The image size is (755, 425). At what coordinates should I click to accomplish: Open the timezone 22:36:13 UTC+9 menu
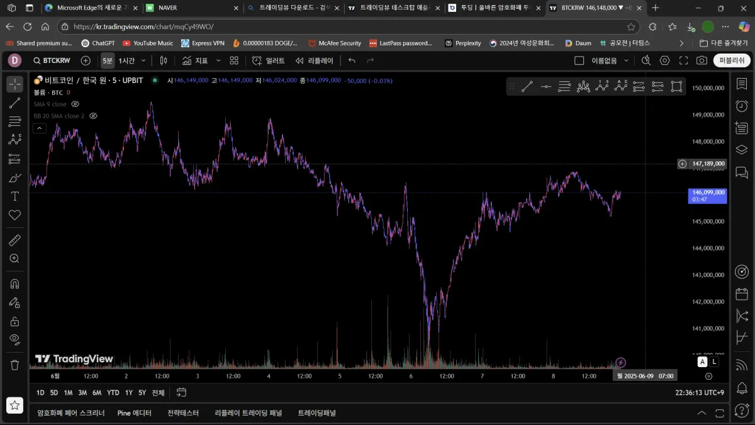[698, 392]
